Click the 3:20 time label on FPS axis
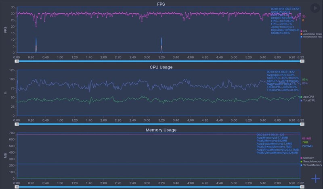This screenshot has height=189, width=323. tap(161, 57)
